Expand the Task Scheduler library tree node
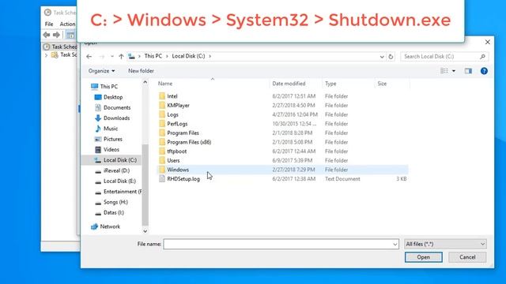The height and width of the screenshot is (284, 506). click(46, 55)
